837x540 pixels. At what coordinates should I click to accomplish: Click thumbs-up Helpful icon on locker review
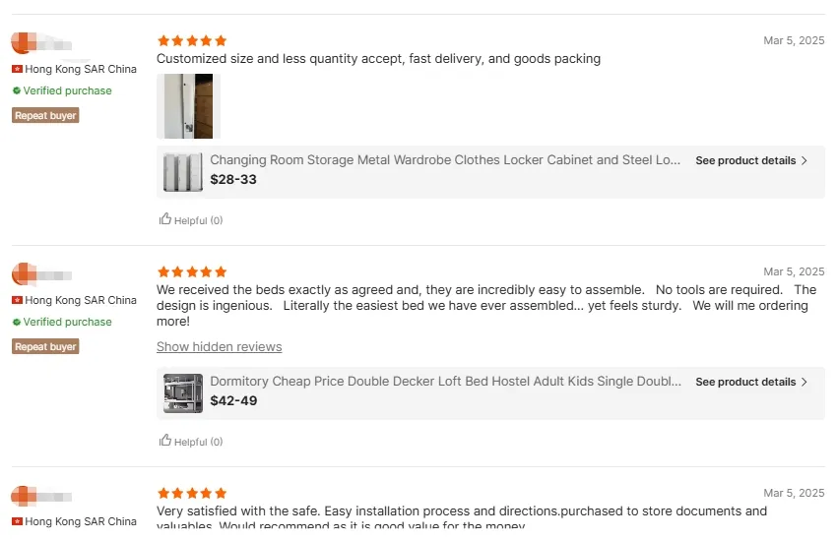pyautogui.click(x=165, y=219)
